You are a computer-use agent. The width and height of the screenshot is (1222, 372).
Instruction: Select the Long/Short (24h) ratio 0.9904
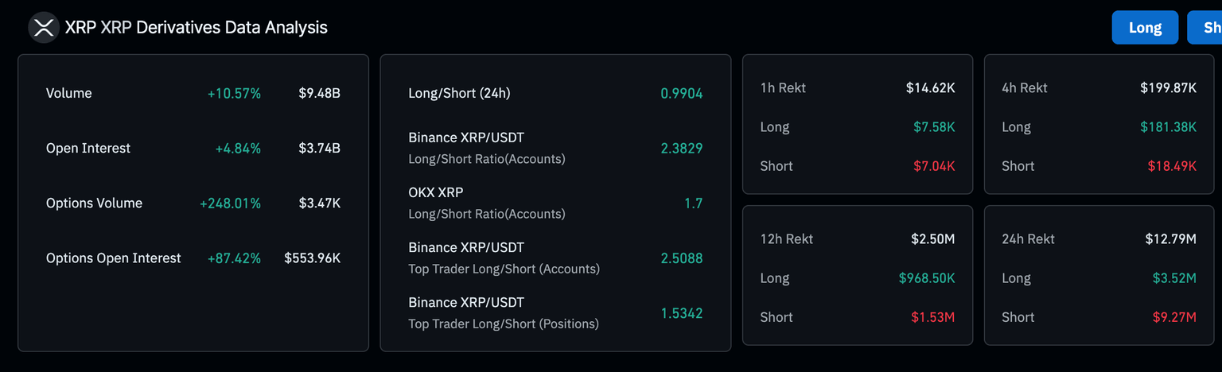[x=681, y=93]
